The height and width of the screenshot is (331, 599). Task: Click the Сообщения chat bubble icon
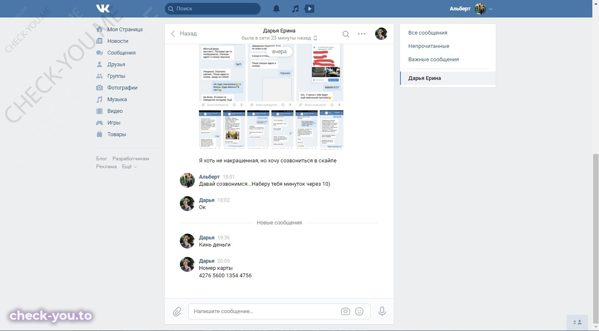99,53
